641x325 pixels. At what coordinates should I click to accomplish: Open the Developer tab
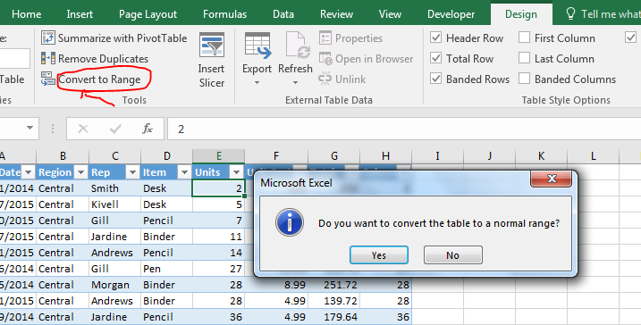[x=451, y=14]
